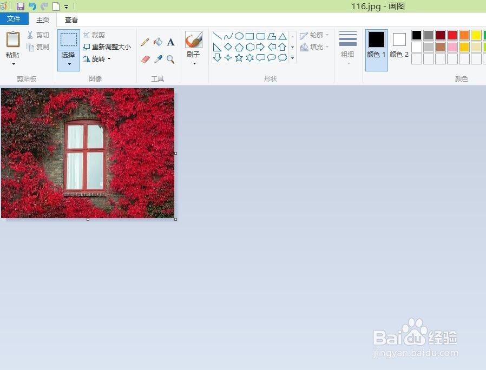This screenshot has width=486, height=370.
Task: Click the Redo arrow icon
Action: coord(44,6)
